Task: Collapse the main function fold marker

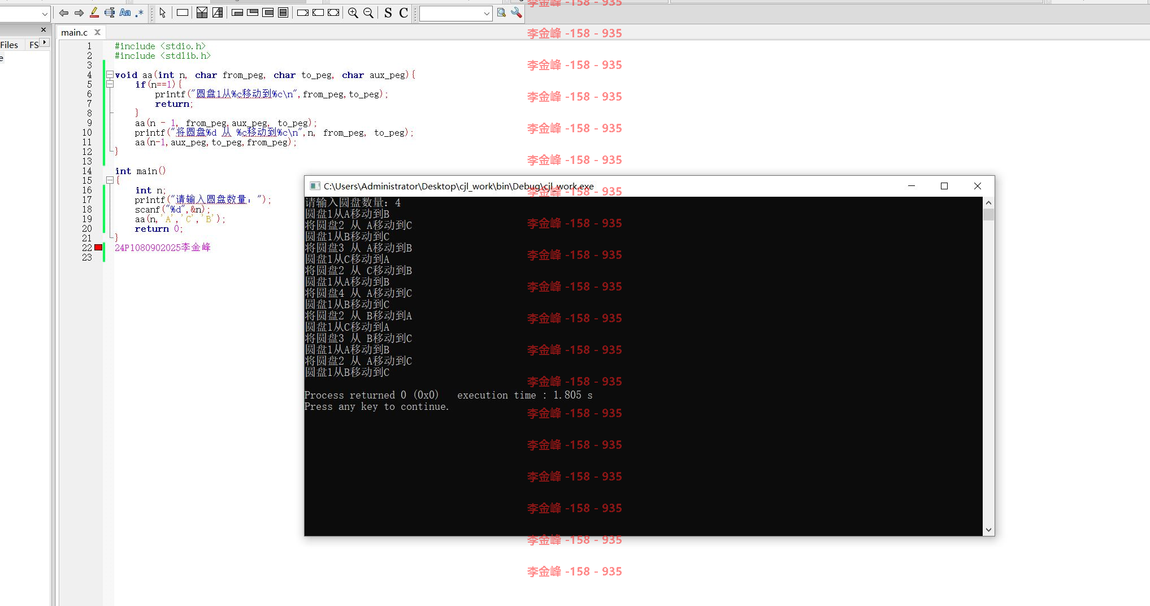Action: pyautogui.click(x=110, y=180)
